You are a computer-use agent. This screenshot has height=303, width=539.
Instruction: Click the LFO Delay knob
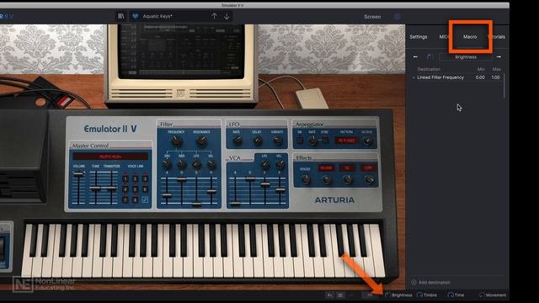pos(257,141)
